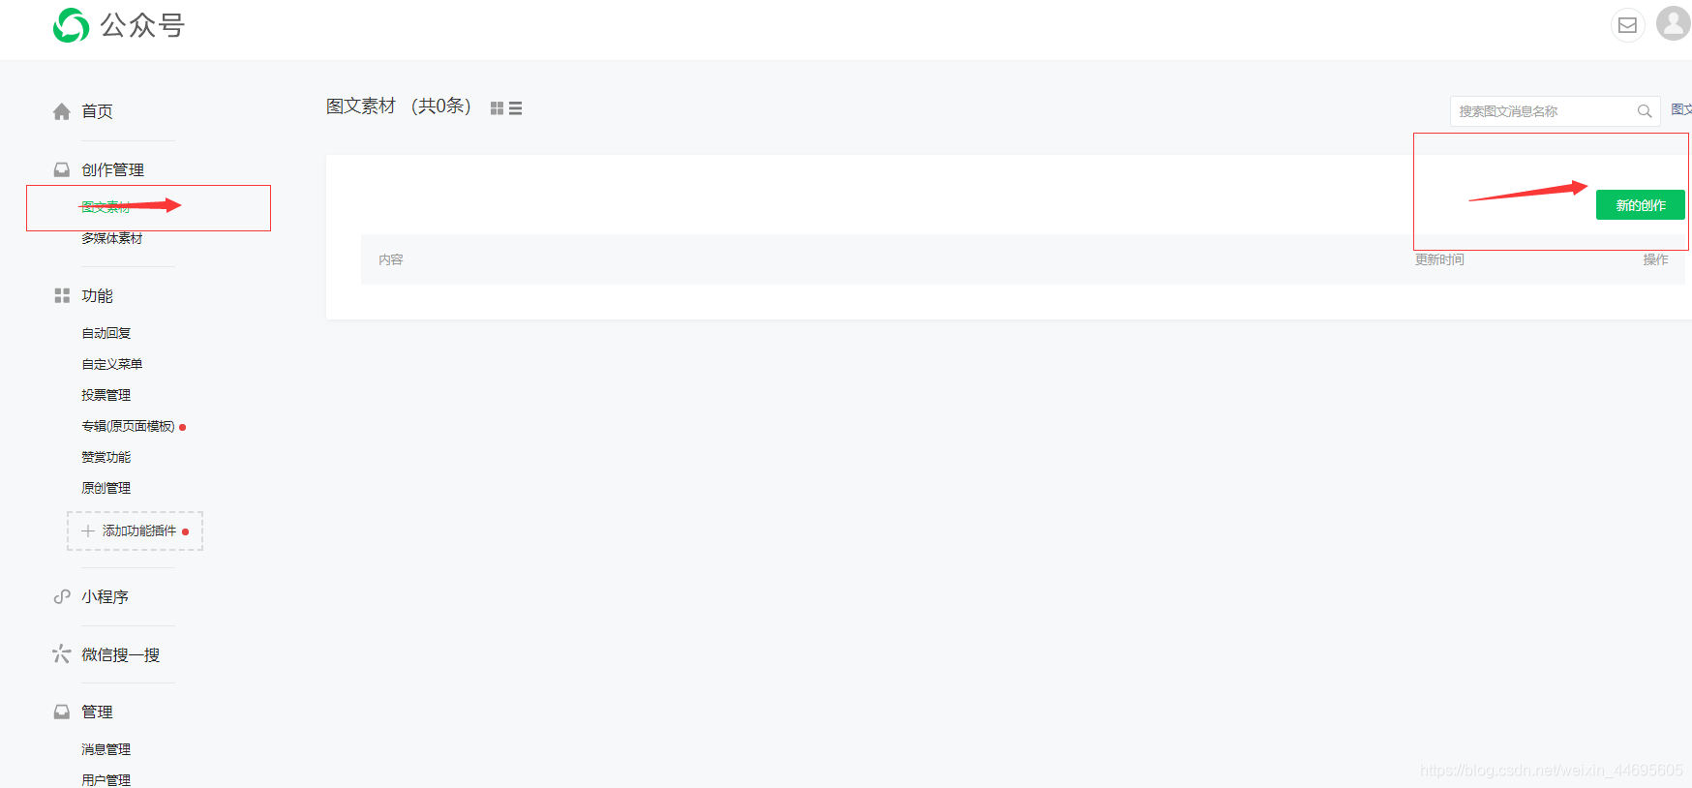Click 添加功能插件 button
Image resolution: width=1692 pixels, height=788 pixels.
click(135, 530)
